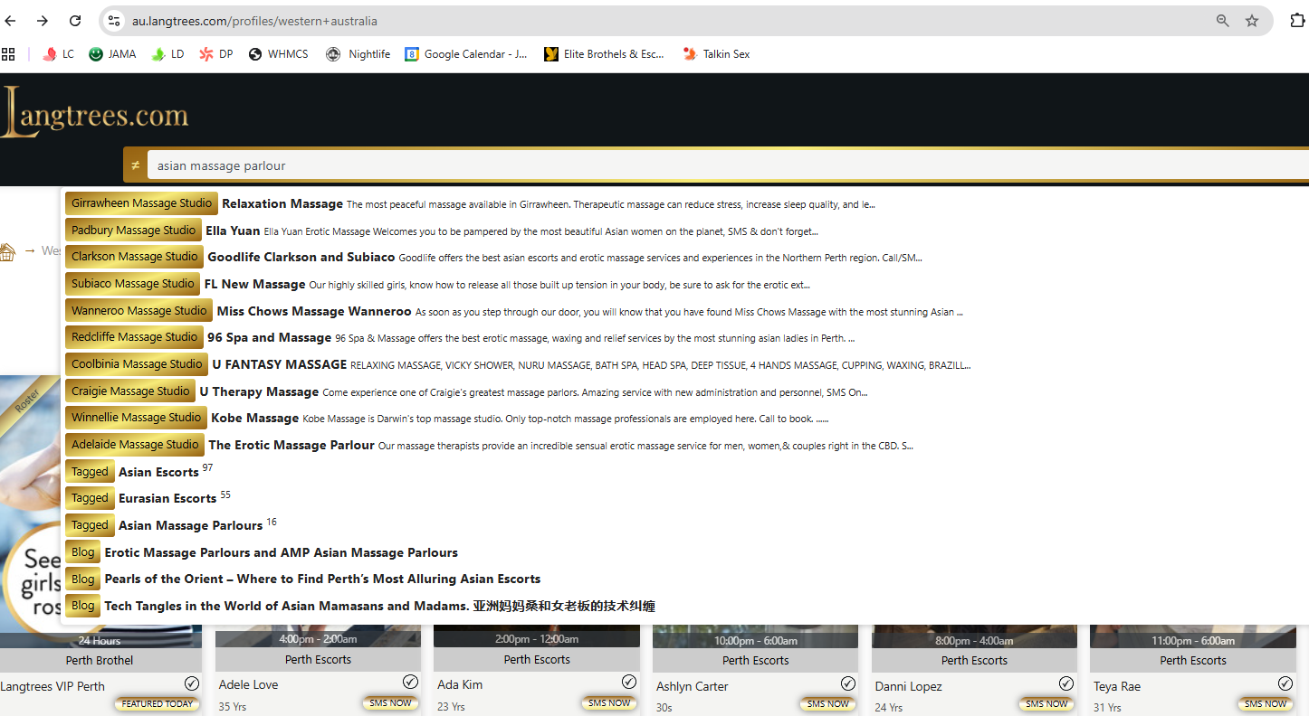
Task: Click FEATURED TODAY badge on Langtrees VIP Perth
Action: coord(157,703)
